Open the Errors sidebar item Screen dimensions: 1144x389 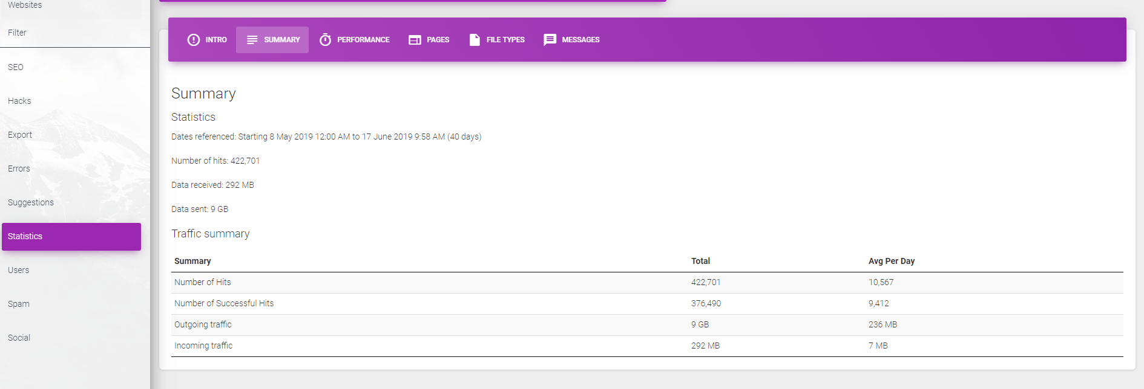(19, 169)
